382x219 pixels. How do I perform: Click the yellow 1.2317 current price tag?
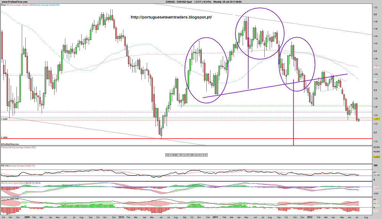(376, 119)
